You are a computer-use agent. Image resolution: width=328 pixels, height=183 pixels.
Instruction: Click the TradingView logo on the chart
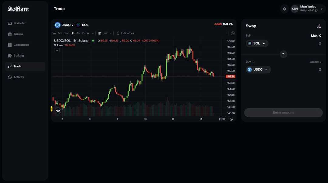click(x=58, y=111)
